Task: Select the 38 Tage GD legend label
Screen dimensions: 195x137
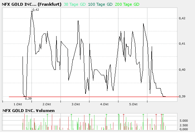Action: (75, 4)
